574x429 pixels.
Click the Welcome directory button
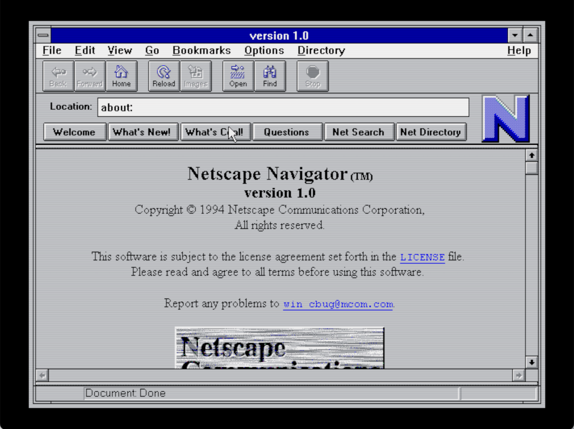[x=75, y=132]
